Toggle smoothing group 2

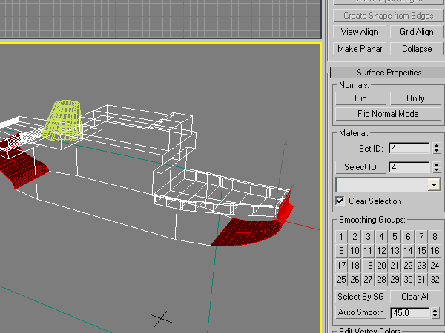pos(355,237)
